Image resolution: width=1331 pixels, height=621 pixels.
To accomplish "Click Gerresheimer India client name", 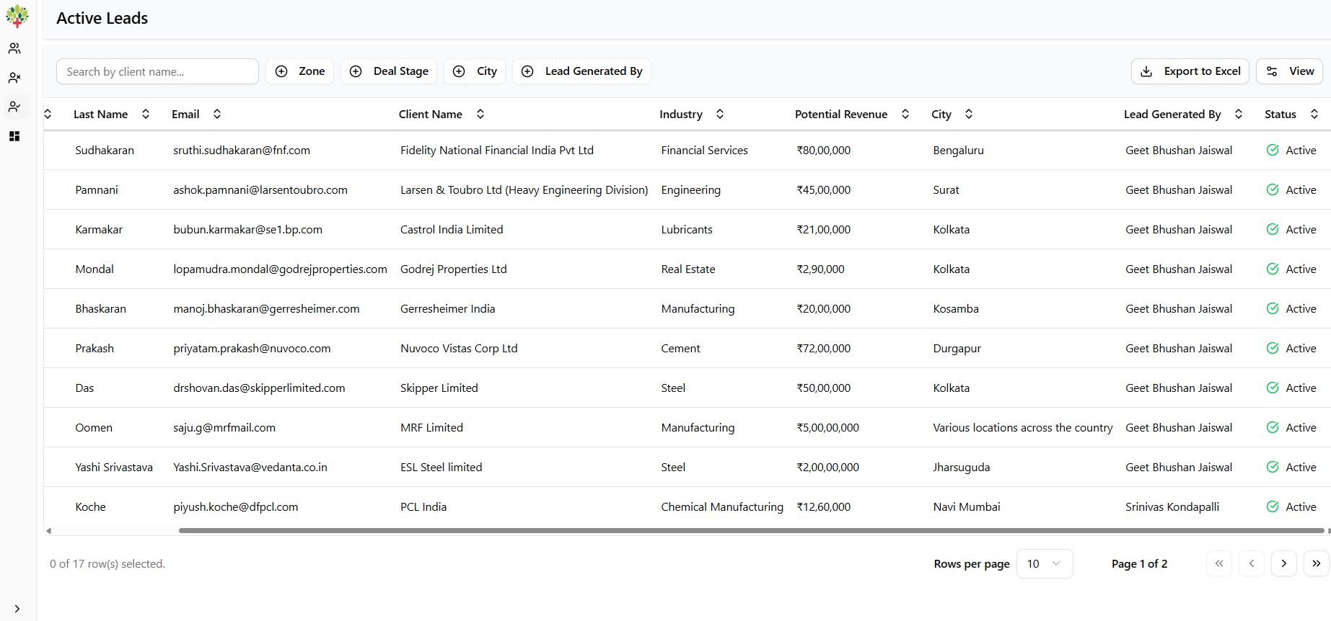I will [448, 308].
